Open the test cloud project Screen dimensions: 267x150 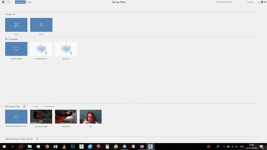90,117
